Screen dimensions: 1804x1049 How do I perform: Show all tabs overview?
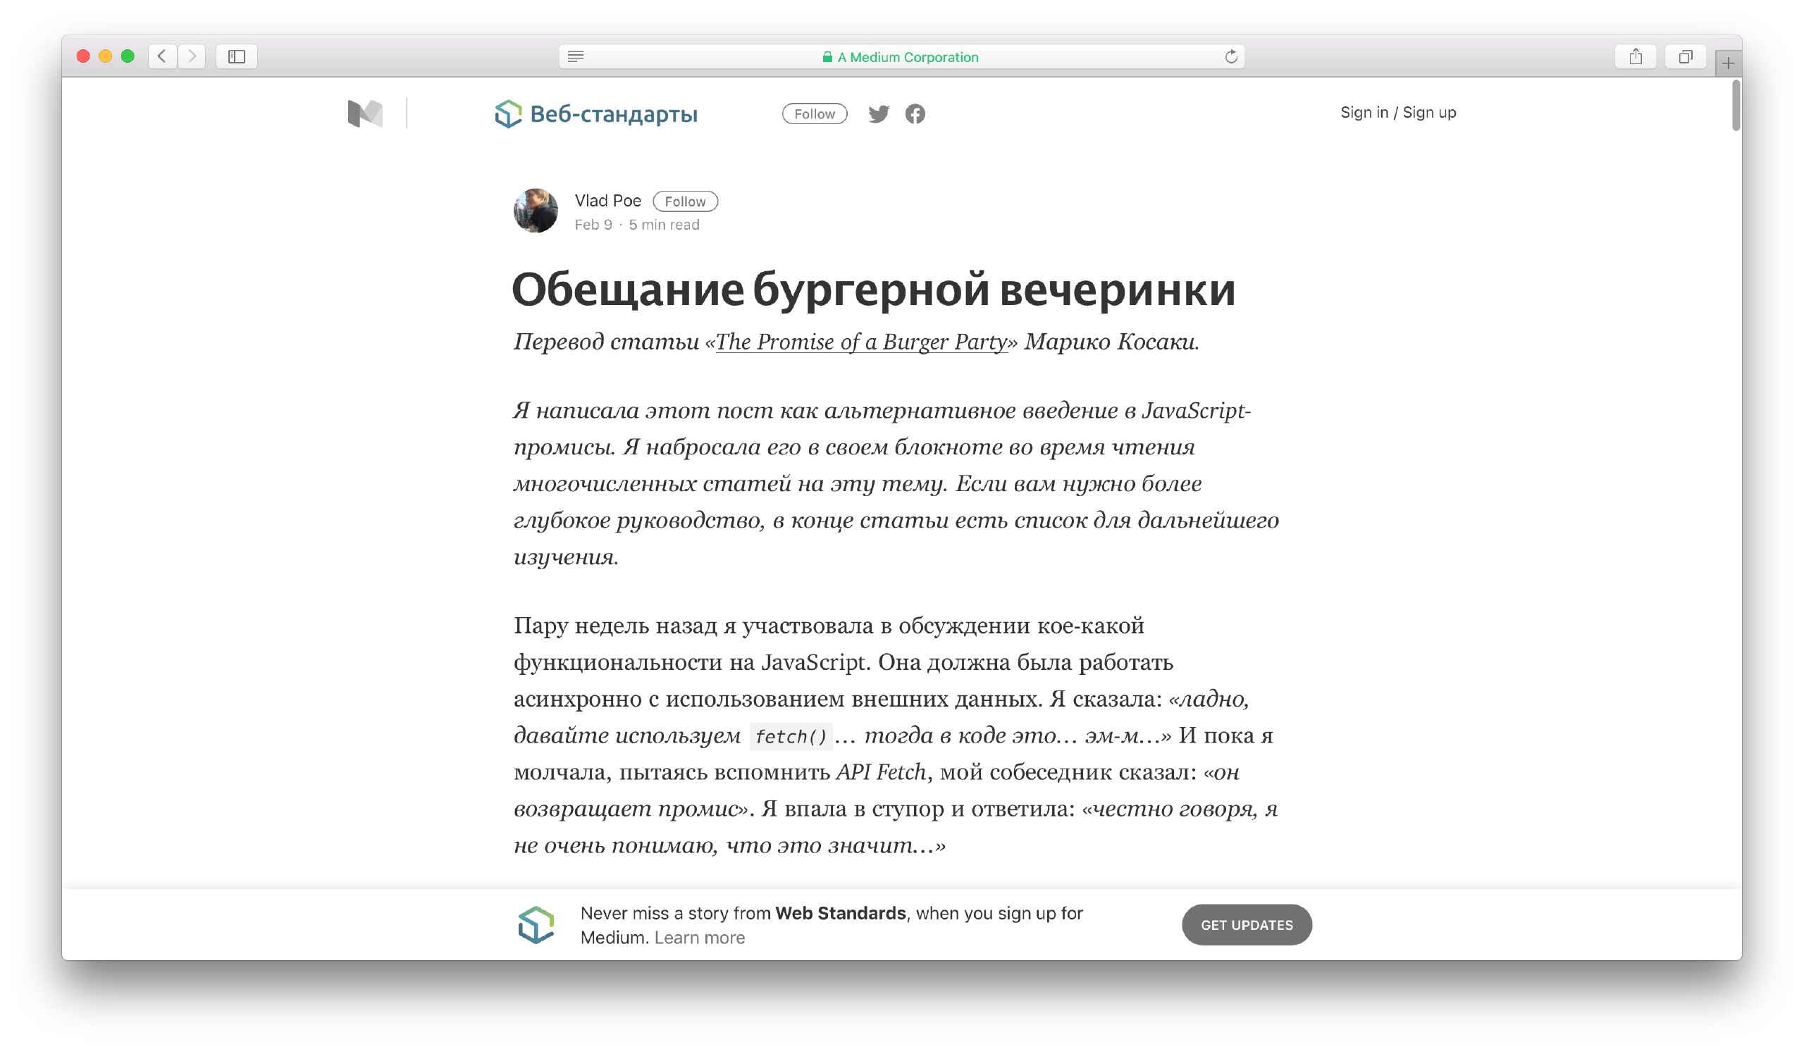click(1686, 56)
